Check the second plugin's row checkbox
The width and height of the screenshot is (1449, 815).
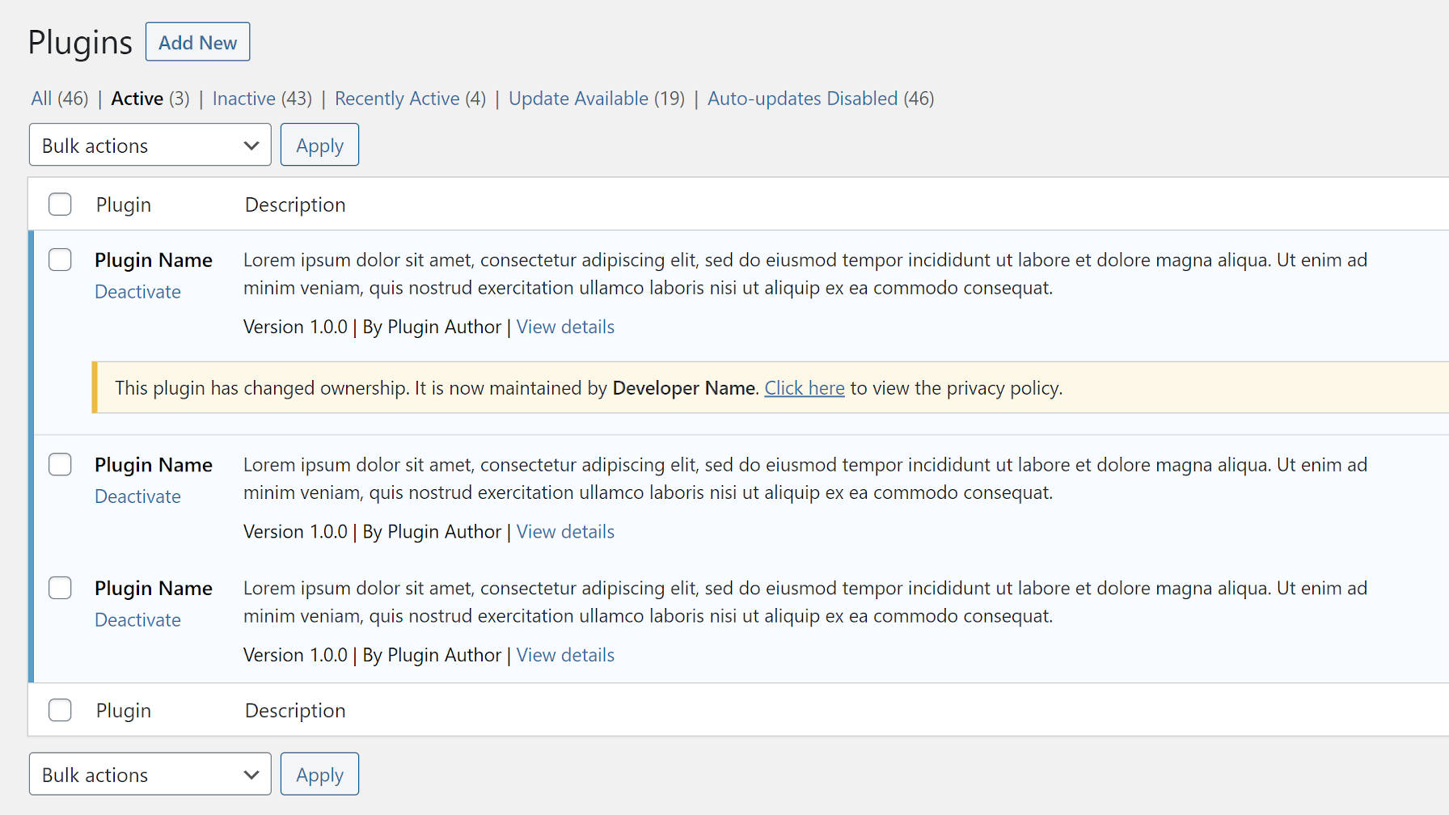click(60, 464)
